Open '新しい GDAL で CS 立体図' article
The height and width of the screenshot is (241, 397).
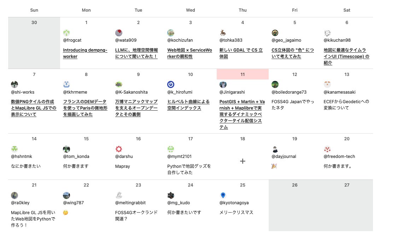[x=241, y=53]
